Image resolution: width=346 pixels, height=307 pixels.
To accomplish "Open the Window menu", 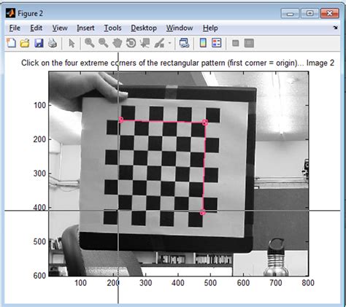I will point(180,28).
